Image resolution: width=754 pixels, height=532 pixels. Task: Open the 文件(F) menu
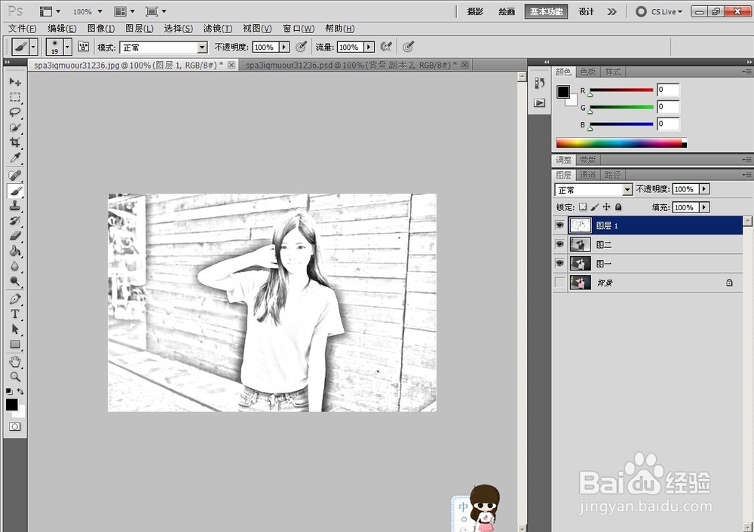point(22,29)
